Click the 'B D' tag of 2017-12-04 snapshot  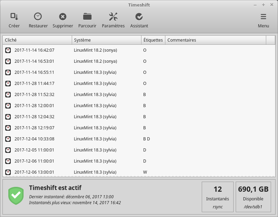coord(146,139)
